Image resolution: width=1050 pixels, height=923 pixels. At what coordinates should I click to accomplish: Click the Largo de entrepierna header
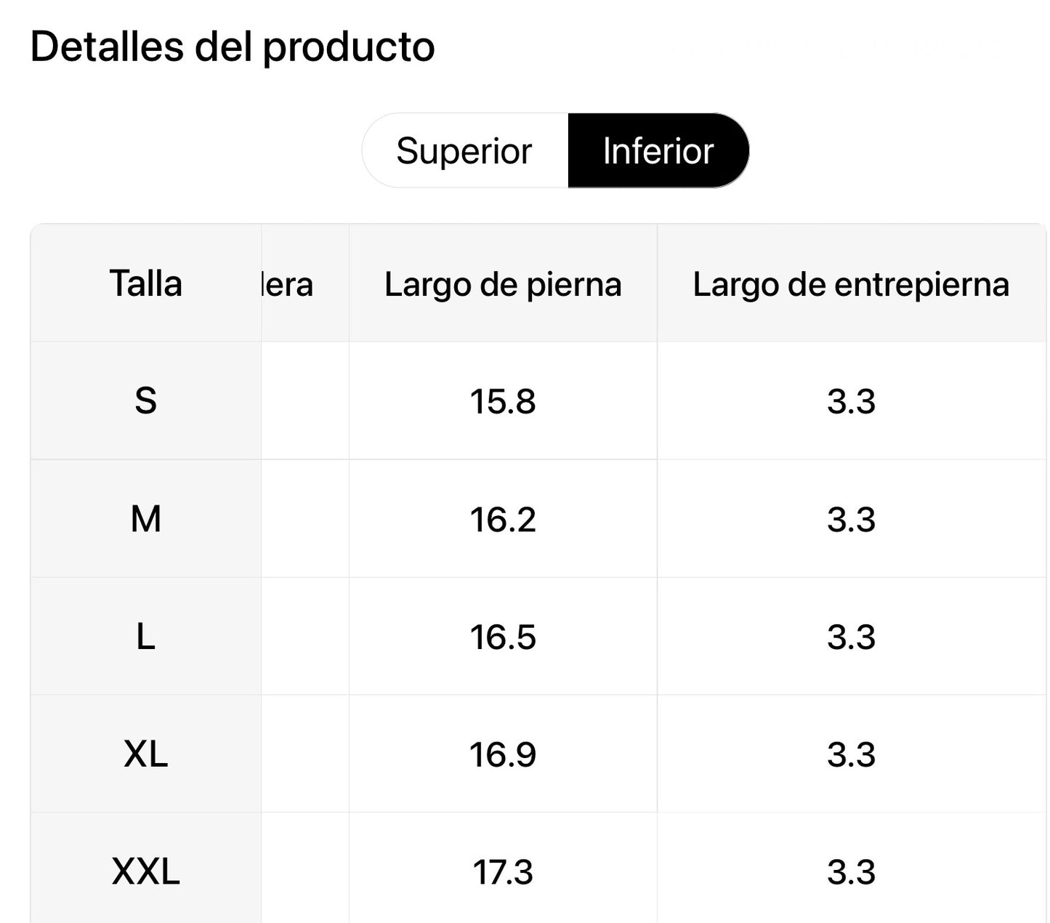click(851, 284)
